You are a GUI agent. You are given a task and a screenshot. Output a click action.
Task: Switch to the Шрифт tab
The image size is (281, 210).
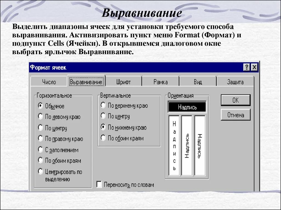[123, 81]
